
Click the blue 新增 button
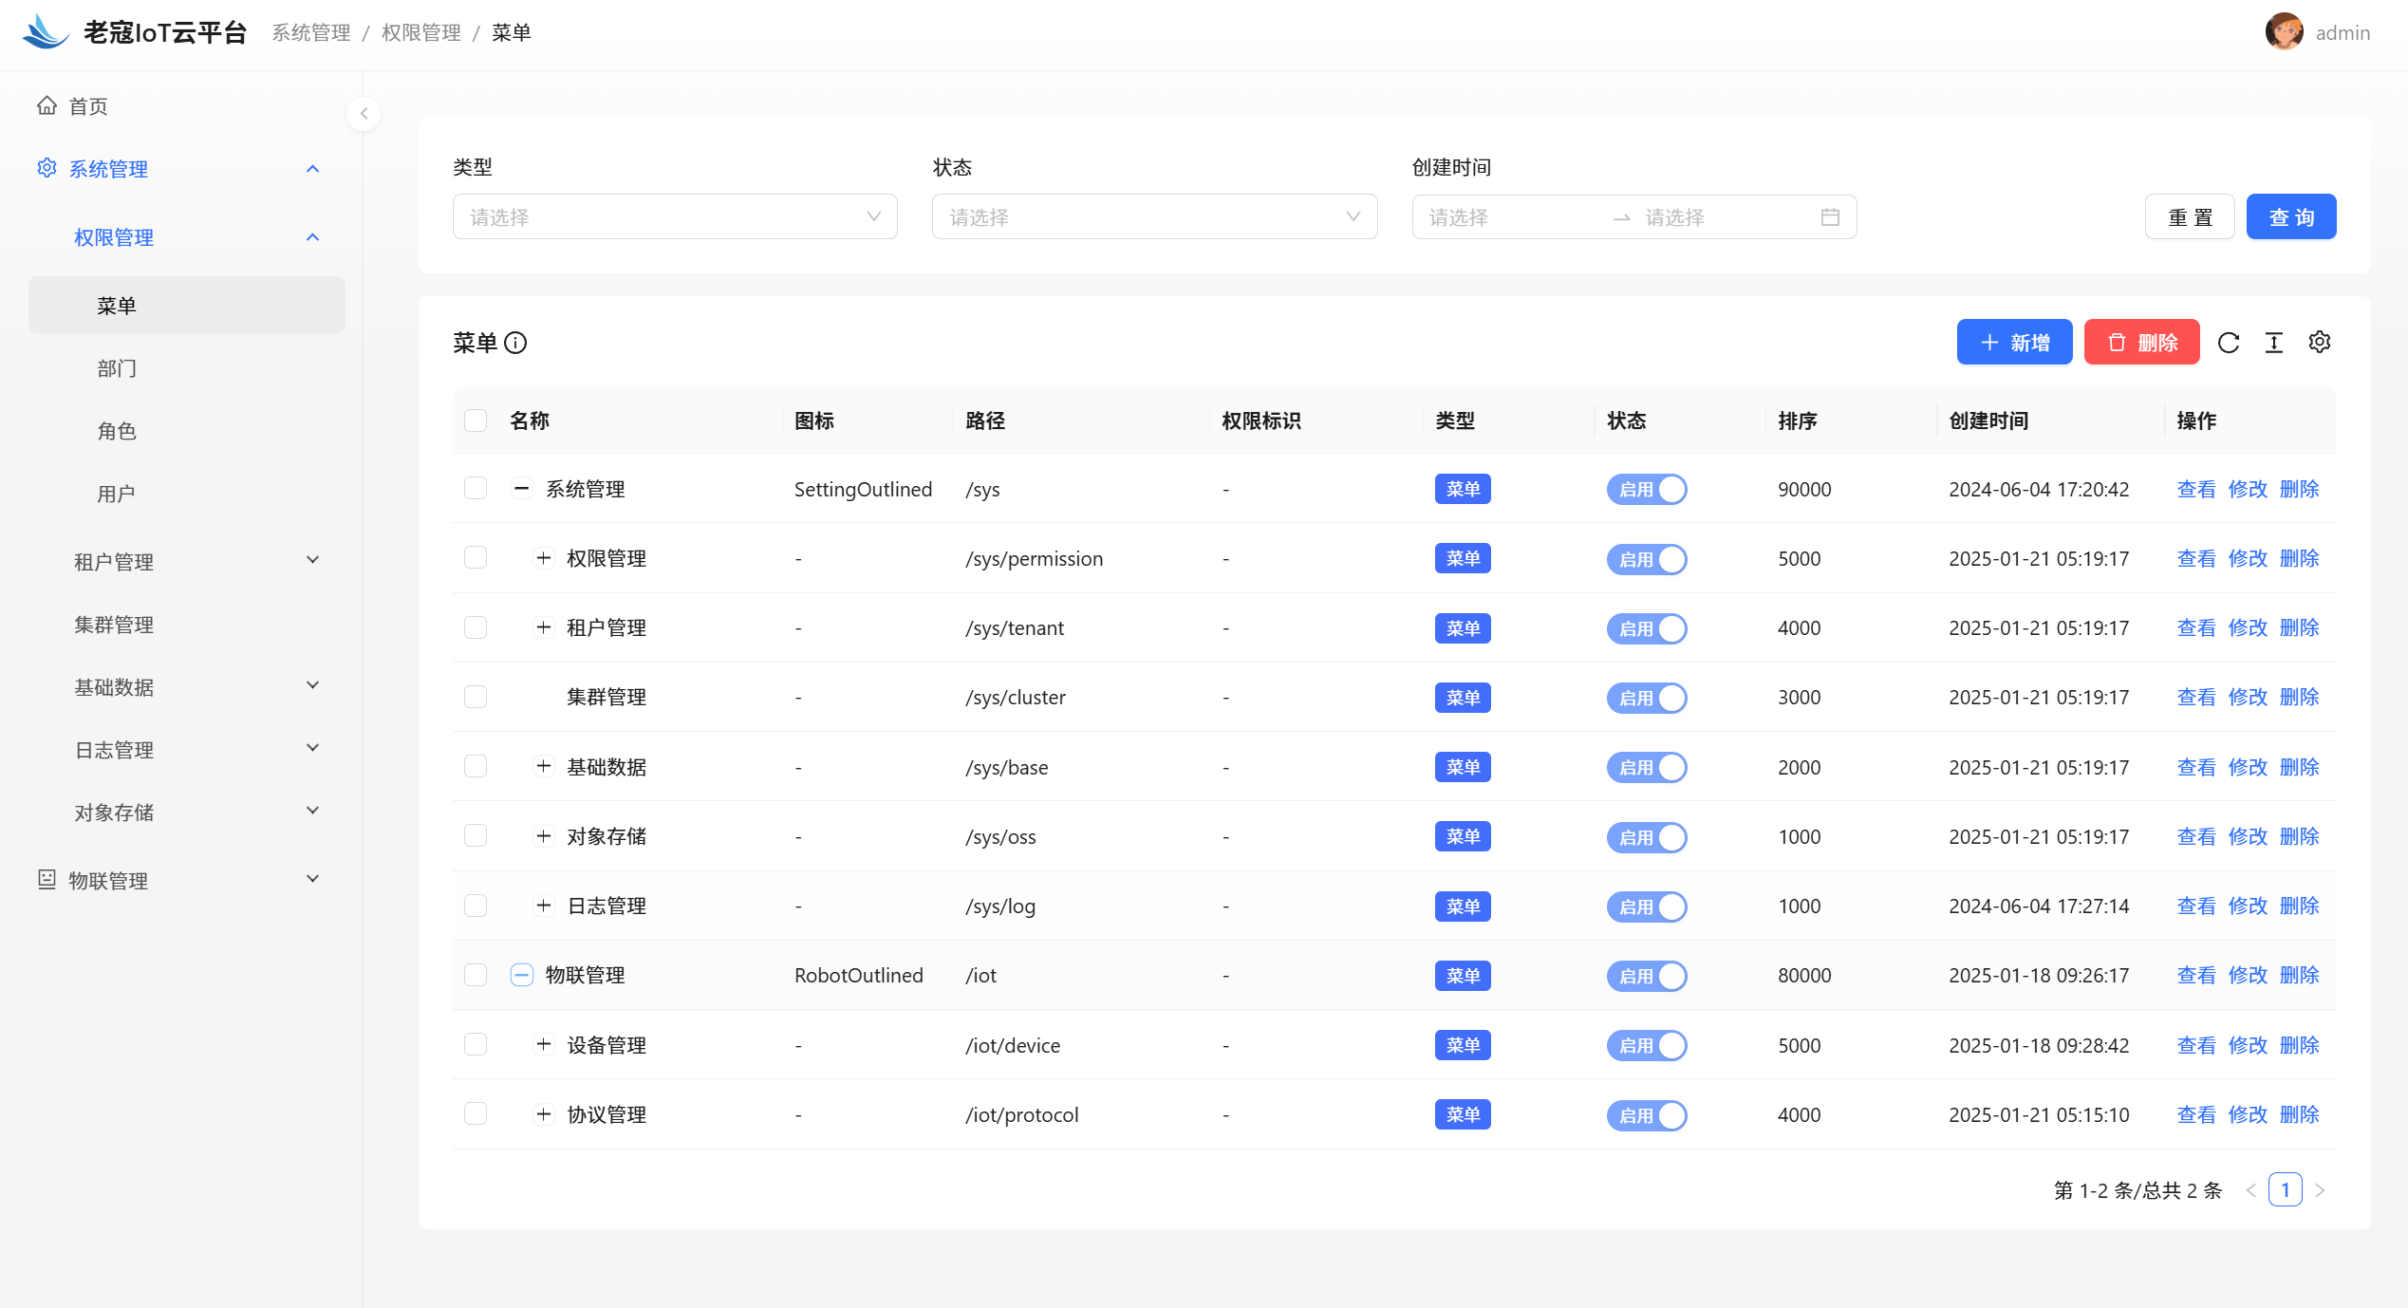coord(2013,343)
